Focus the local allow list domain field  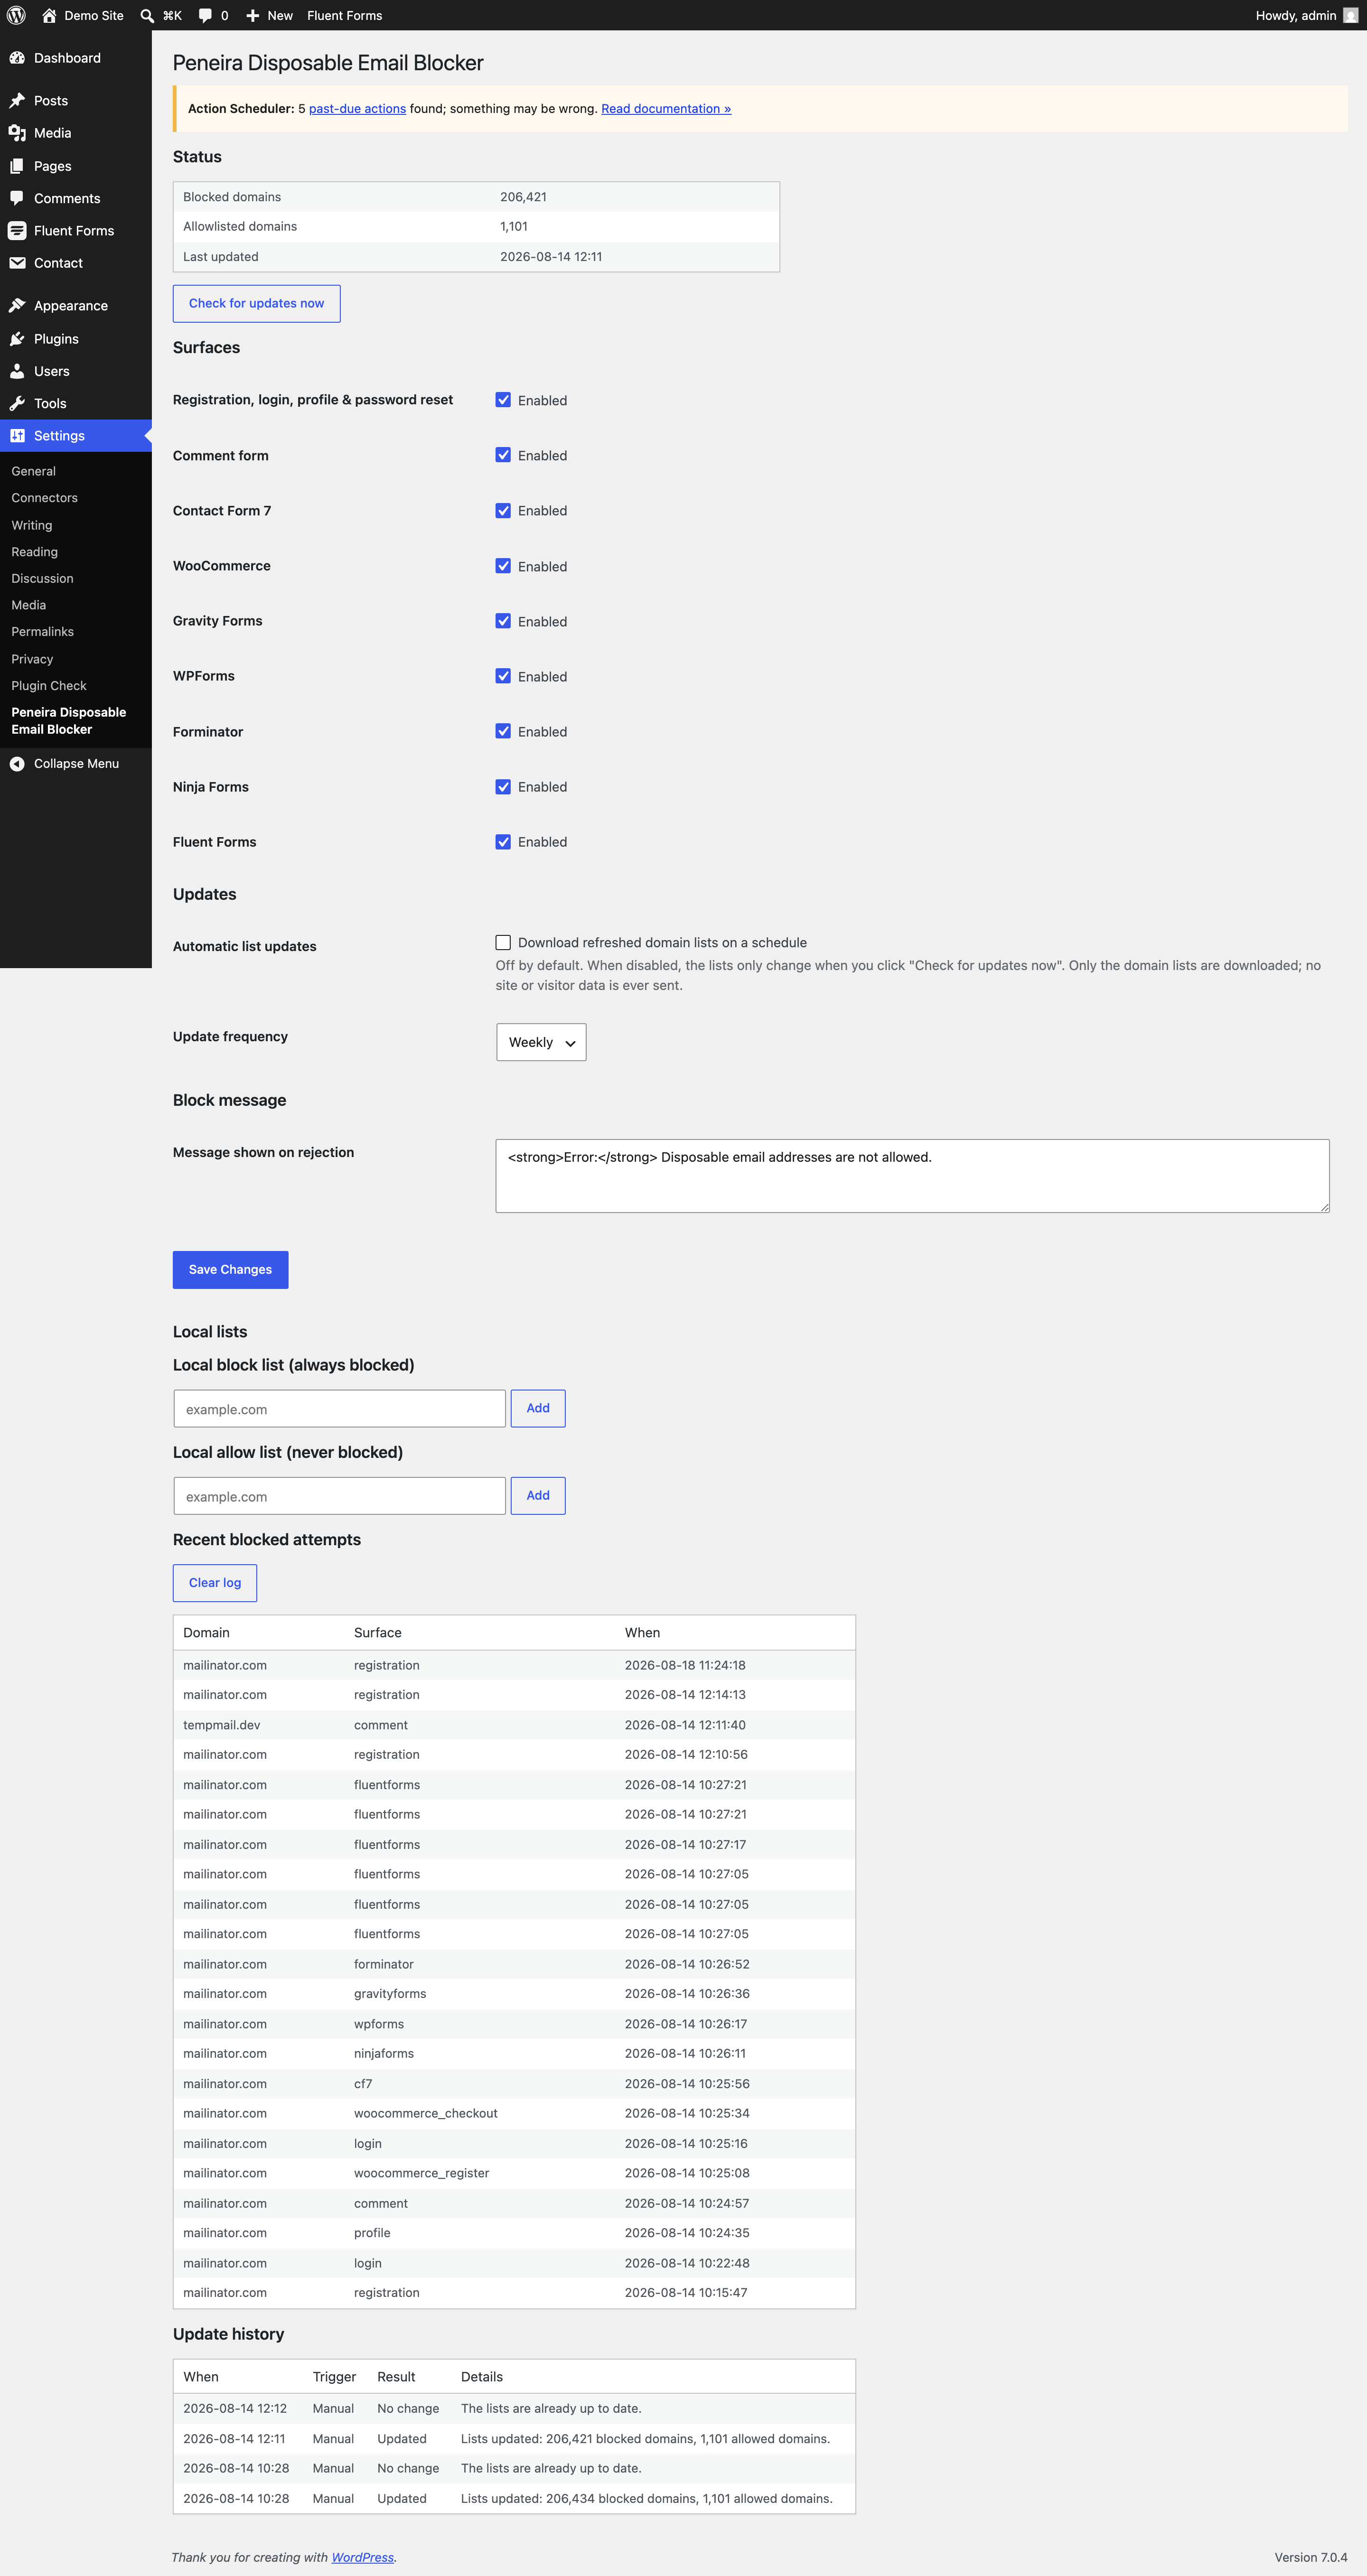[339, 1496]
